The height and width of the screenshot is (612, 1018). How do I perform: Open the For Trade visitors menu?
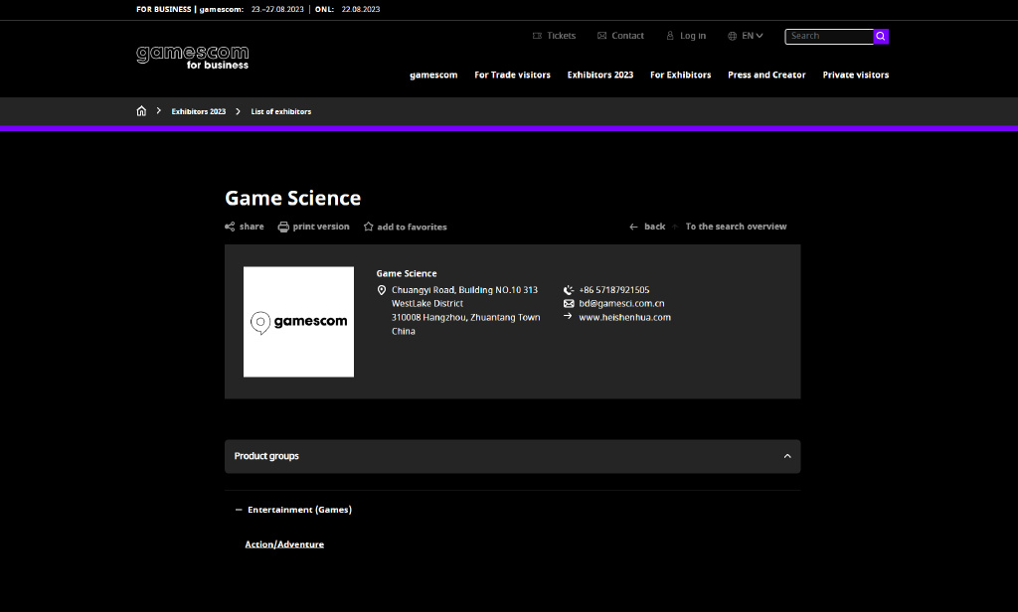pyautogui.click(x=512, y=75)
